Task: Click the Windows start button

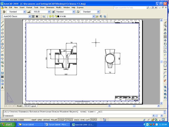Action: click(x=8, y=125)
